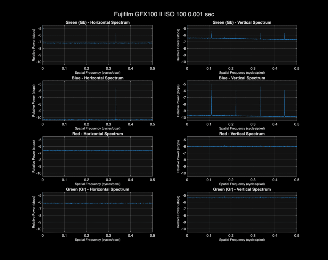Click the Blue Vertical Spectrum spike near 0.33 cycles/pixel

pyautogui.click(x=260, y=101)
